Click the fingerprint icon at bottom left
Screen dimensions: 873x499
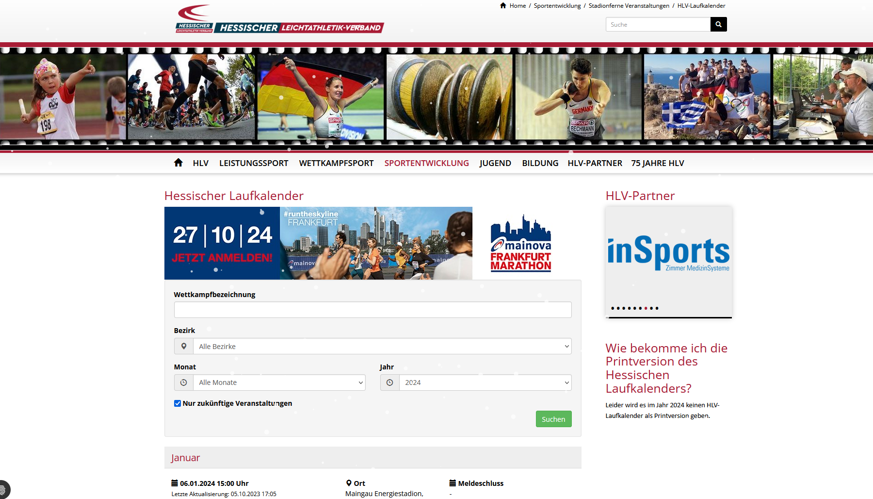click(x=3, y=489)
